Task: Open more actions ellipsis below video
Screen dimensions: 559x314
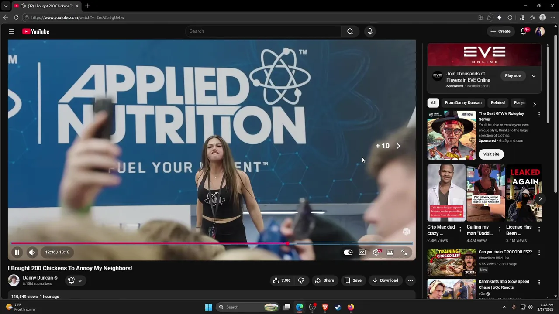Action: click(x=411, y=280)
